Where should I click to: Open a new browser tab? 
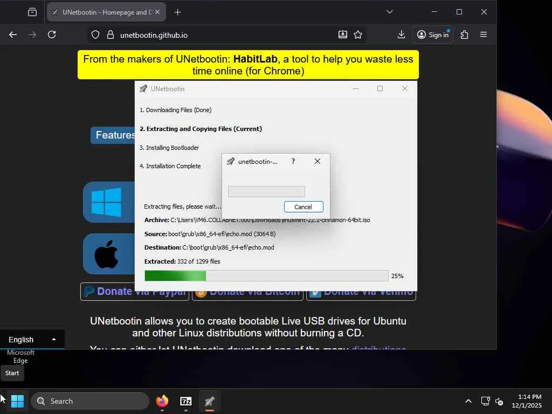177,12
